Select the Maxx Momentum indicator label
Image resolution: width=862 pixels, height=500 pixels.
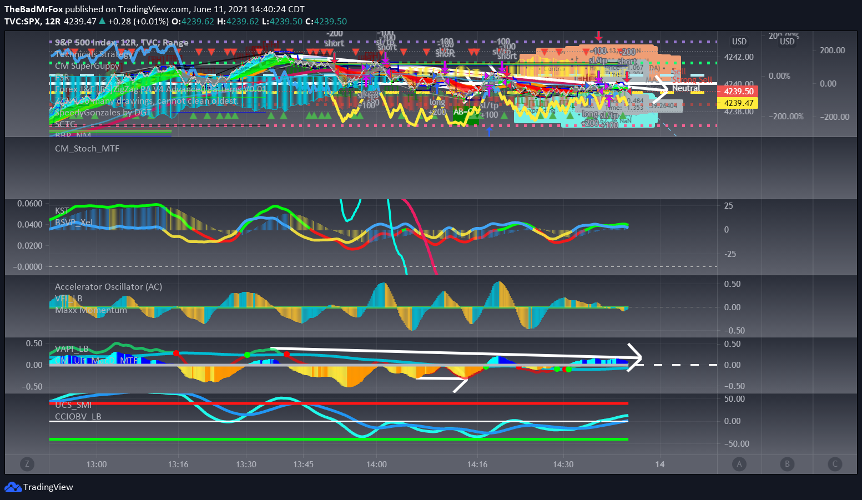(x=91, y=310)
